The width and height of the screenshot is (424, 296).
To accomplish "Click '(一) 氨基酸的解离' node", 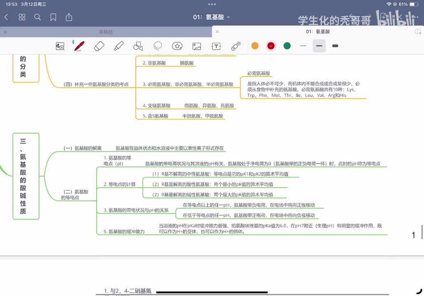I will (x=82, y=148).
